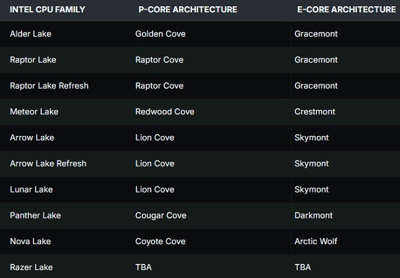Select the Cougar Cove cell
Image resolution: width=400 pixels, height=278 pixels.
[x=161, y=215]
